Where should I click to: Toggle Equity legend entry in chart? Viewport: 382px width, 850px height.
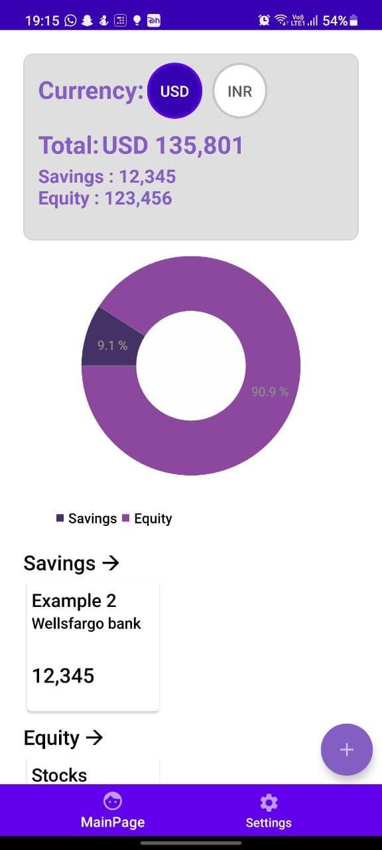pos(147,519)
